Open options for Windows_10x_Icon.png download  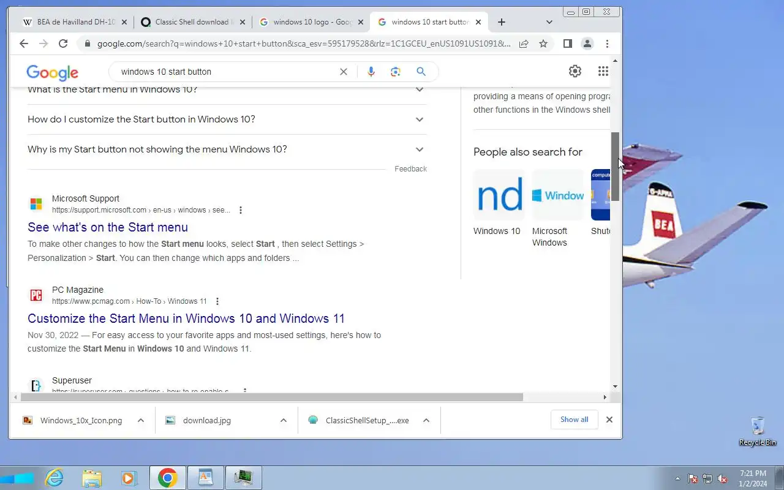coord(141,420)
